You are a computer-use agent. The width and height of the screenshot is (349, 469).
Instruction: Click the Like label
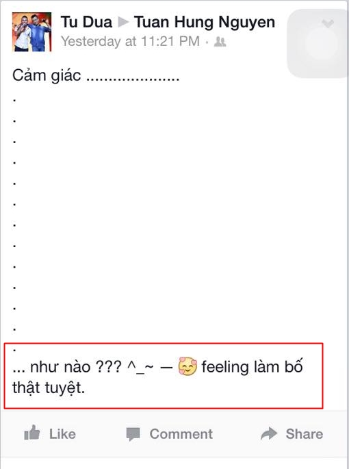coord(62,433)
